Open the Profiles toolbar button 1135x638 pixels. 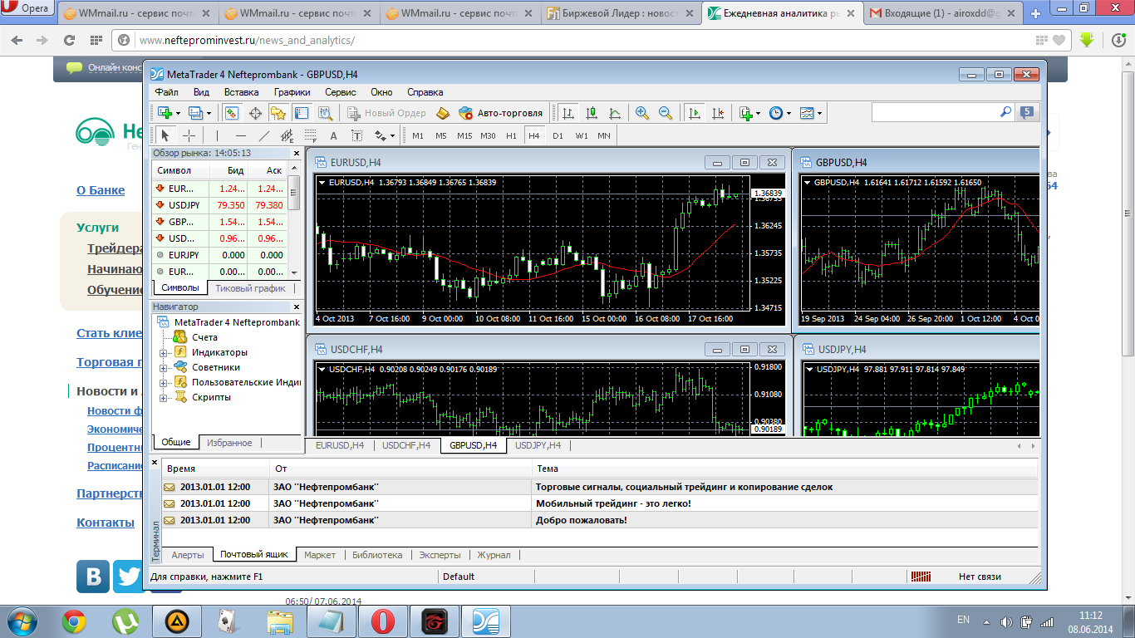point(195,113)
